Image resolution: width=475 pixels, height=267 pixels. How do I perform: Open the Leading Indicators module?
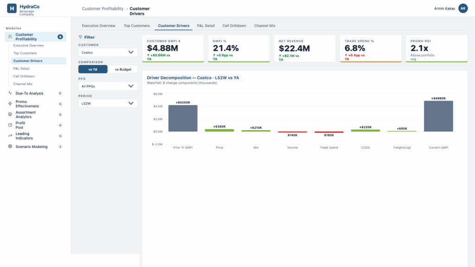coord(35,136)
